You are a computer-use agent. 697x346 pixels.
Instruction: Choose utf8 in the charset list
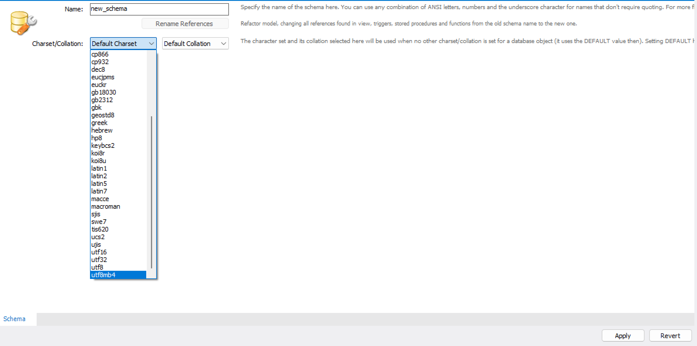click(97, 267)
